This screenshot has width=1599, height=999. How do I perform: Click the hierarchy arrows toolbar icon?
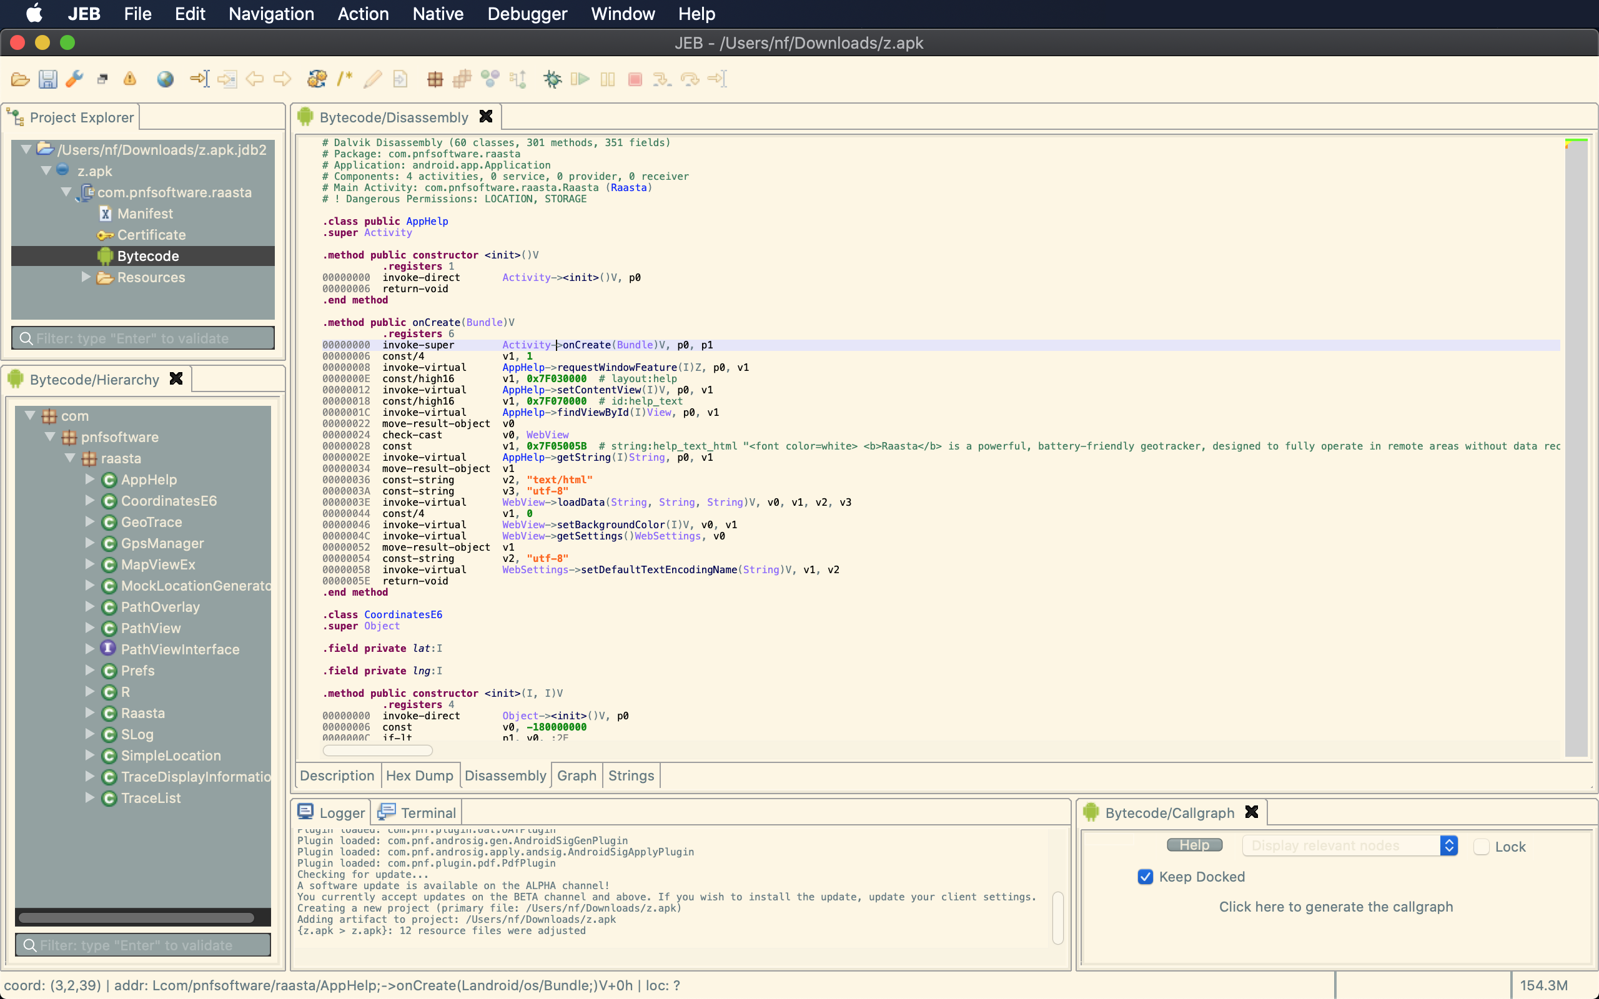[517, 79]
